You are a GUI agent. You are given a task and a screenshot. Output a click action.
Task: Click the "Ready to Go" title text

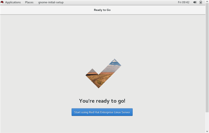click(102, 10)
